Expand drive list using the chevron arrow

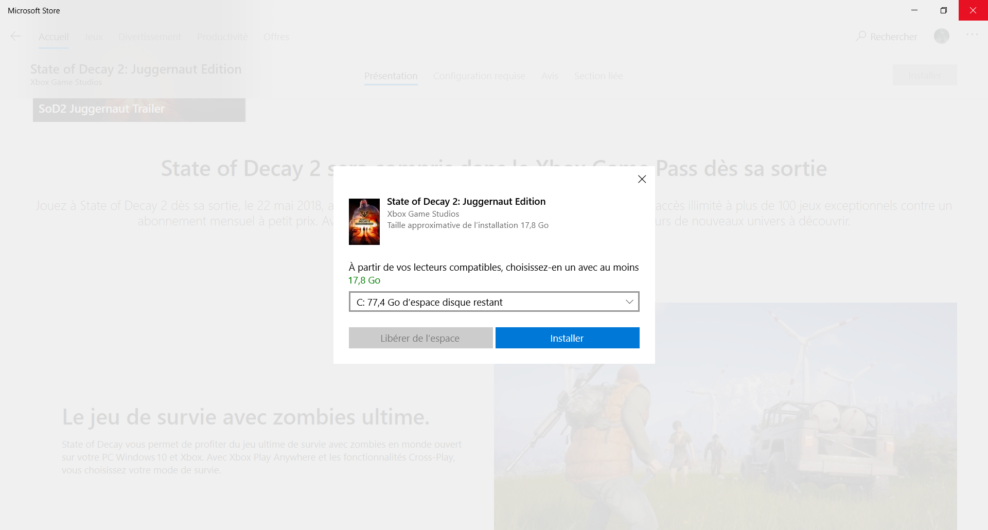pos(629,302)
